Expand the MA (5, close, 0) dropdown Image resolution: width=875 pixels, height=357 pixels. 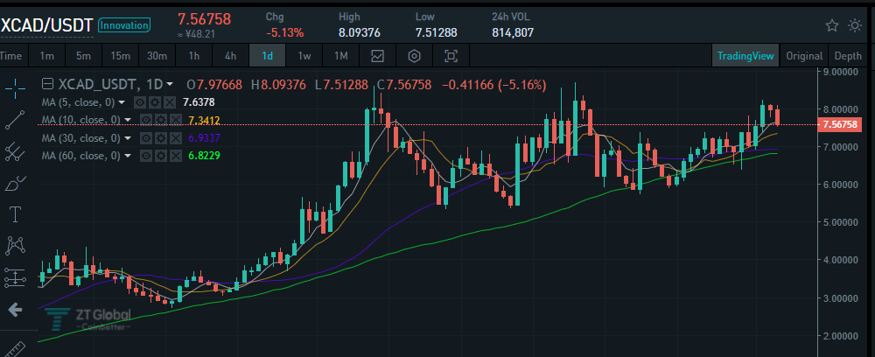click(122, 102)
